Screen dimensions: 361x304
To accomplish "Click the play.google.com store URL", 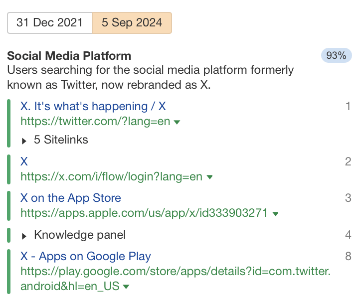I will coord(176,272).
